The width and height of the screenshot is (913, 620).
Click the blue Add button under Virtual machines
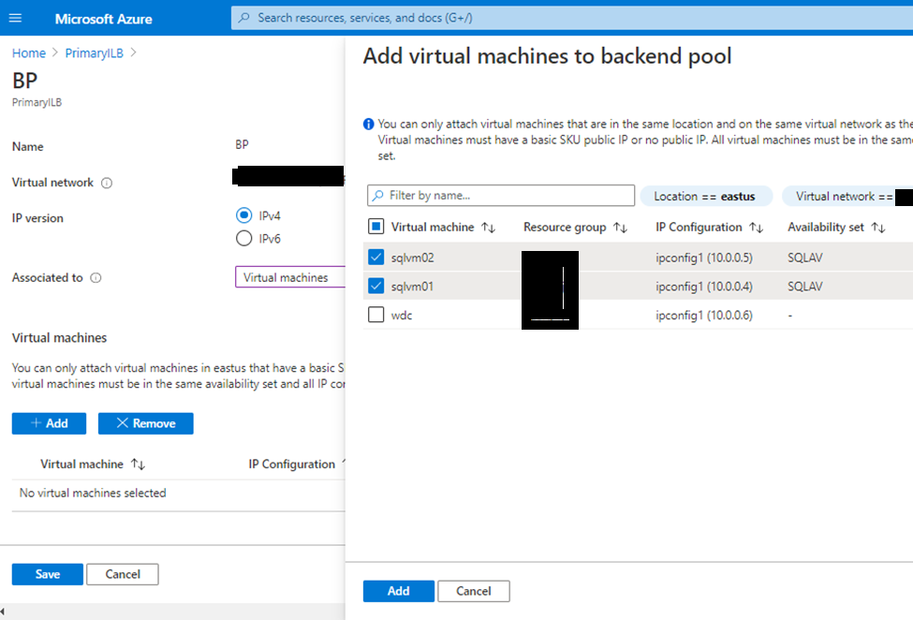click(x=49, y=423)
